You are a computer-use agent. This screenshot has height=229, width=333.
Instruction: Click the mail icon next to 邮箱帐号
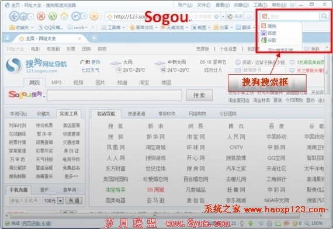point(238,70)
